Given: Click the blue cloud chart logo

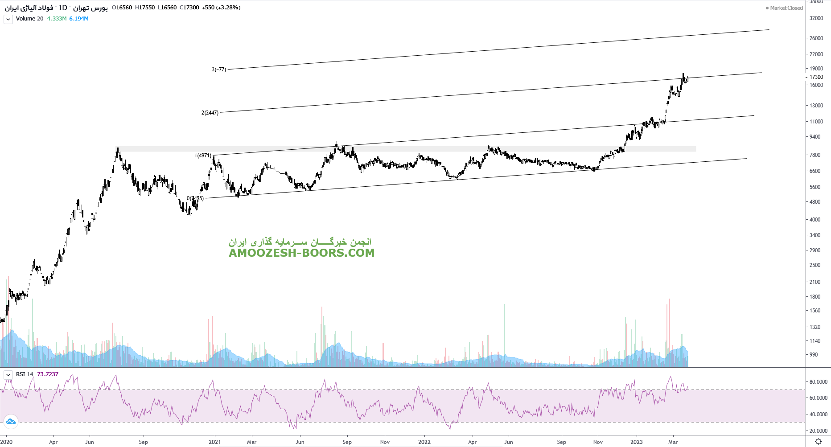Looking at the screenshot, I should 11,421.
